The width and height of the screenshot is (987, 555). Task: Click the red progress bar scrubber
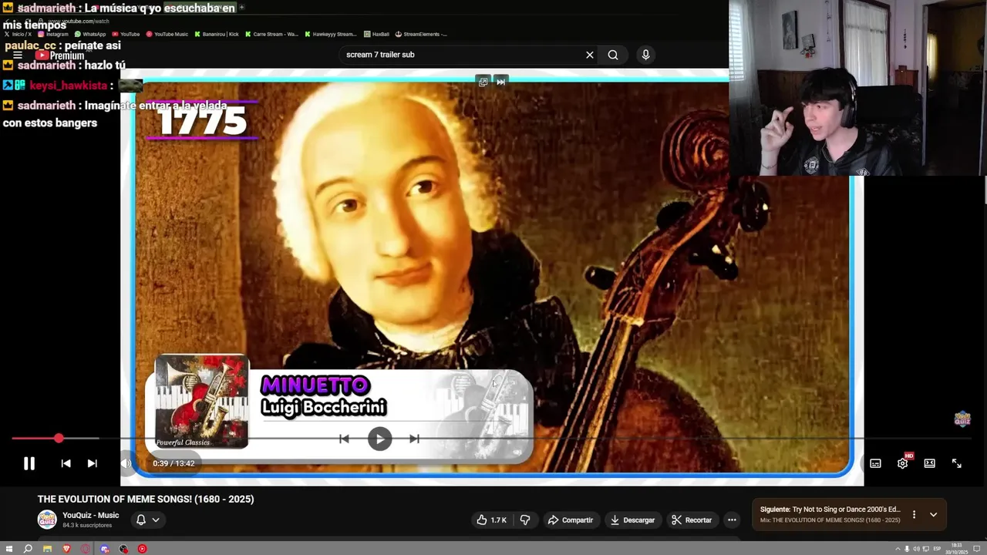pos(59,438)
